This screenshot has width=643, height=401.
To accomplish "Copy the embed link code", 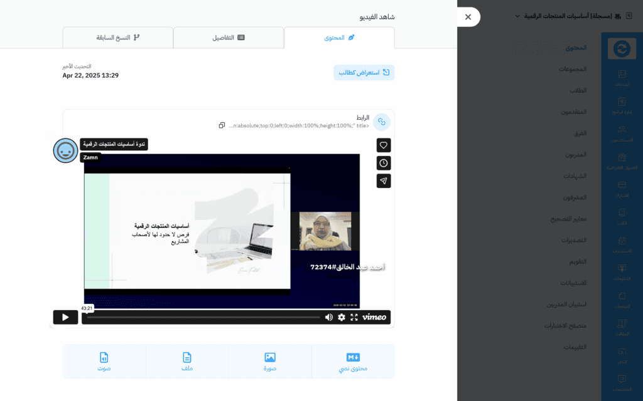I will tap(222, 125).
